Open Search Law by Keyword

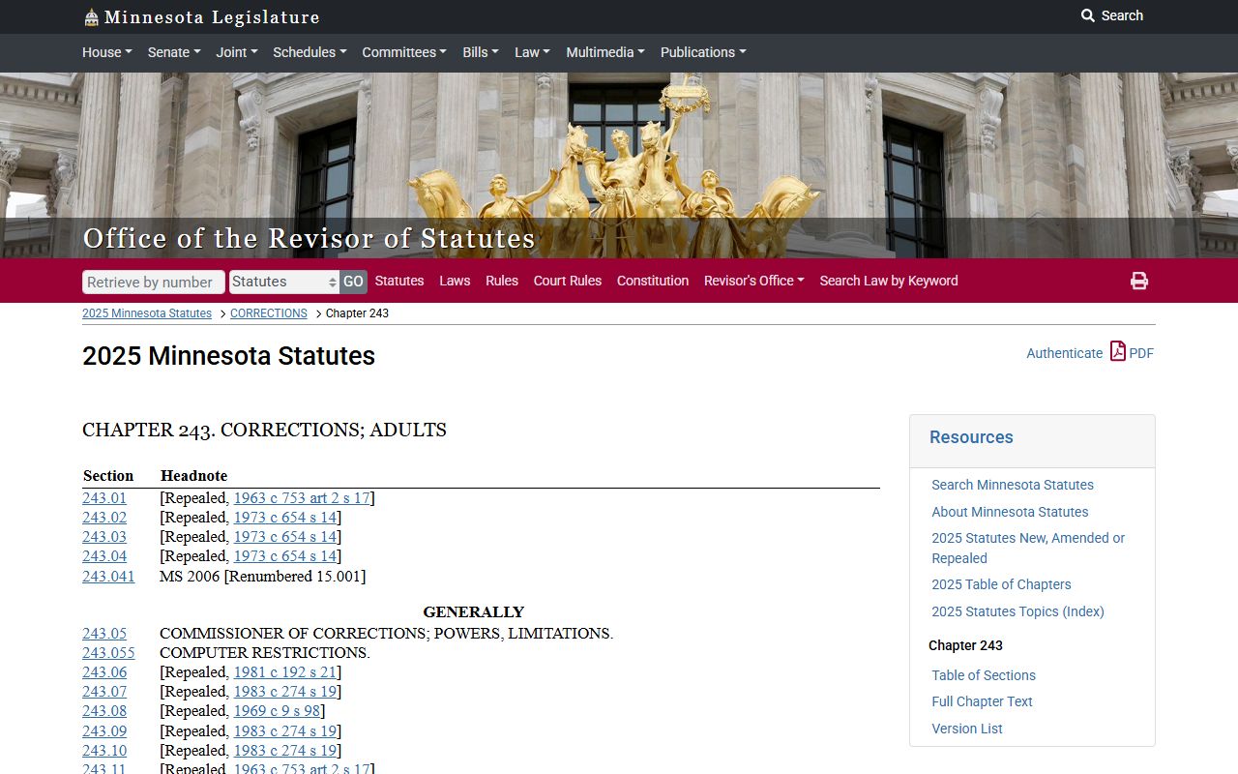pos(889,281)
